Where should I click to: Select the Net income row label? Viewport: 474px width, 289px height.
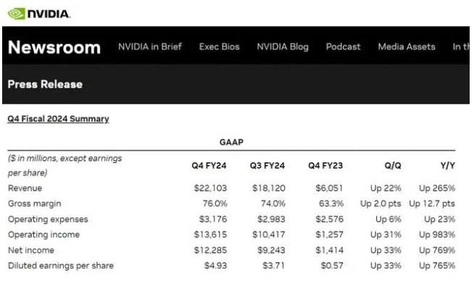click(x=31, y=250)
